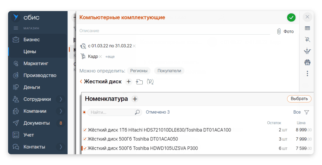This screenshot has width=322, height=165.
Task: Open Маркетинг section in sidebar
Action: tap(36, 63)
